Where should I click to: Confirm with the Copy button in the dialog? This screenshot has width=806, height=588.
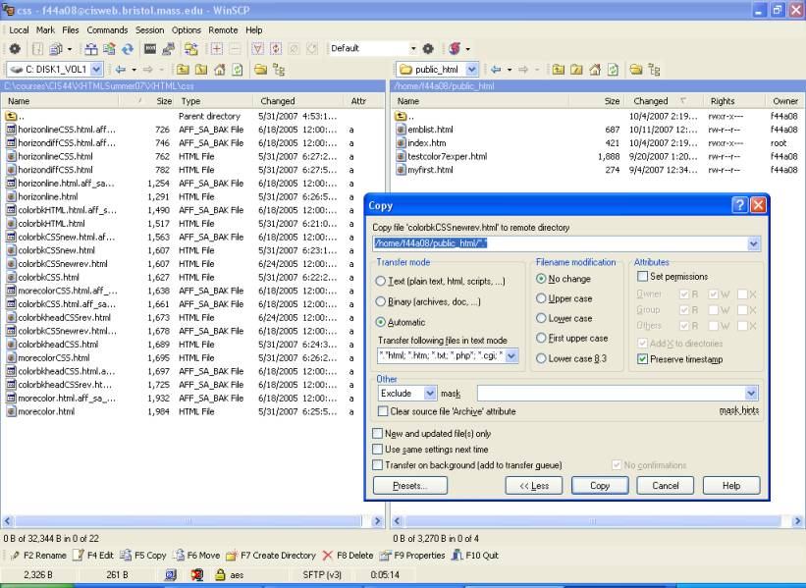pyautogui.click(x=600, y=486)
